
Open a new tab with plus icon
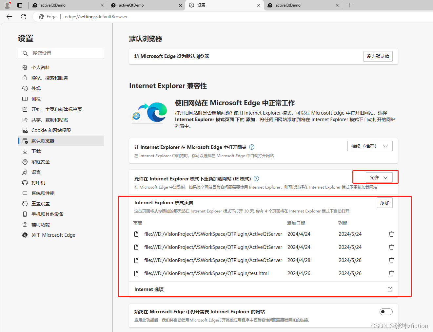coord(349,5)
